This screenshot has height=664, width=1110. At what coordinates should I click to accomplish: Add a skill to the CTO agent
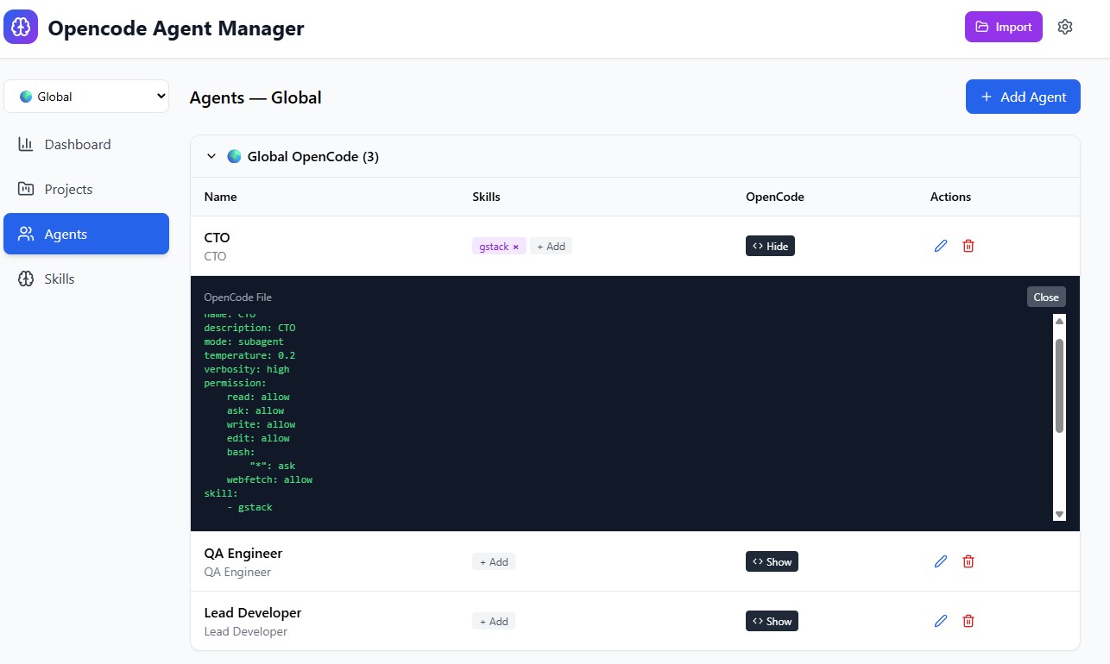click(551, 247)
